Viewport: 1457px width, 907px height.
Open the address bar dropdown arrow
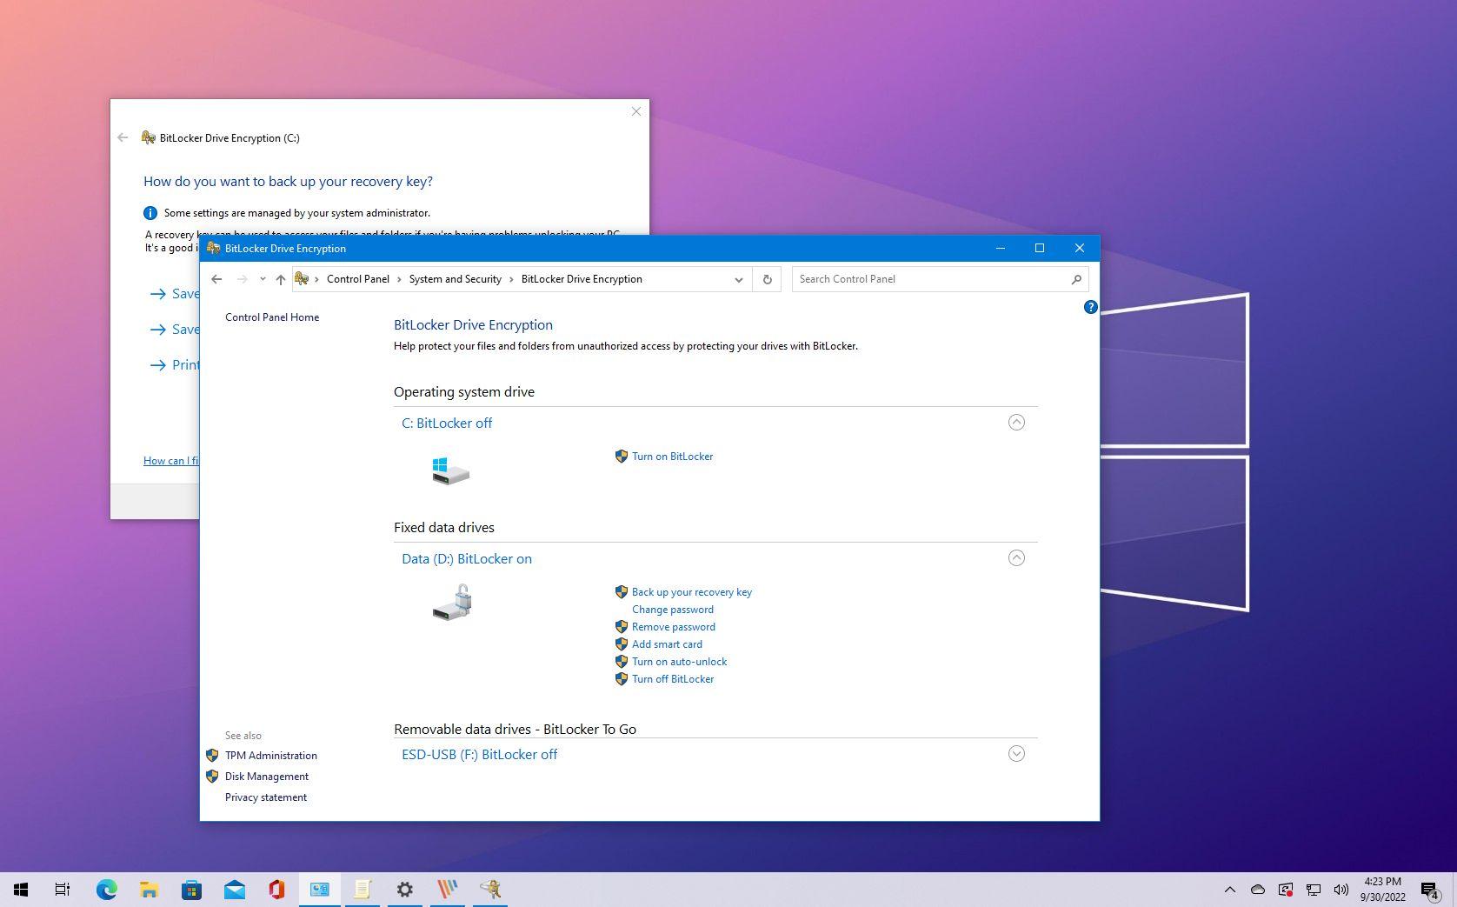(x=738, y=279)
